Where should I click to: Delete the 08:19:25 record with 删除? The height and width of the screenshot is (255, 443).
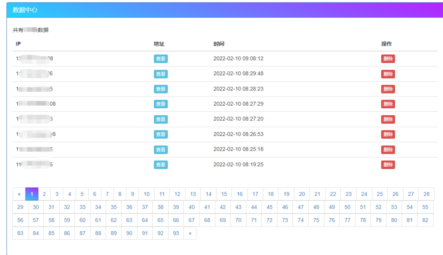[388, 165]
